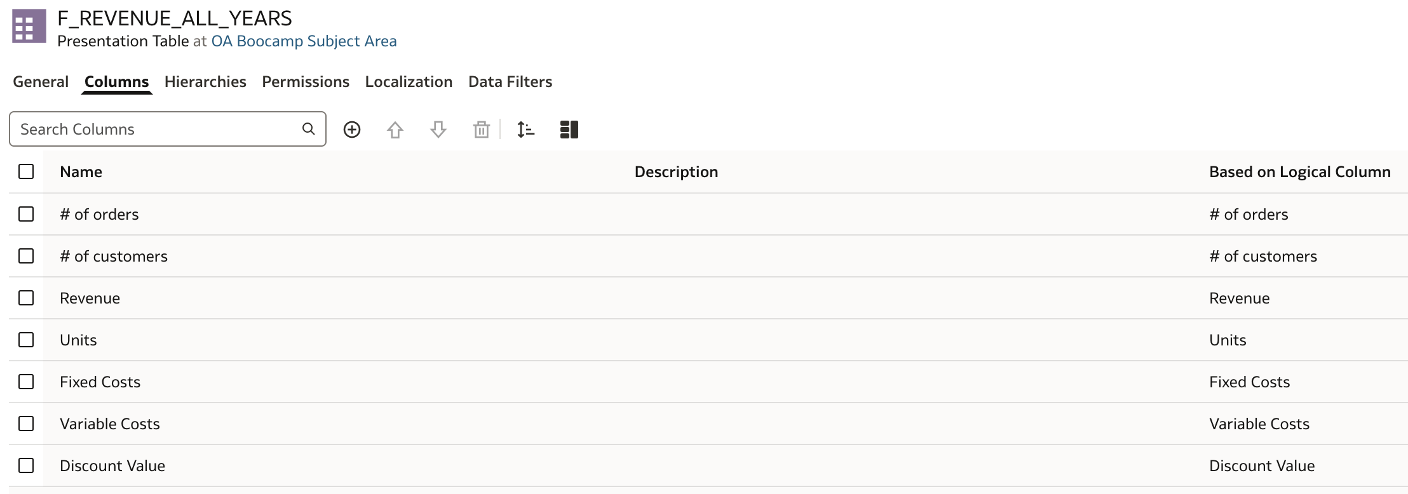Viewport: 1408px width, 494px height.
Task: Click the add column plus icon
Action: (352, 130)
